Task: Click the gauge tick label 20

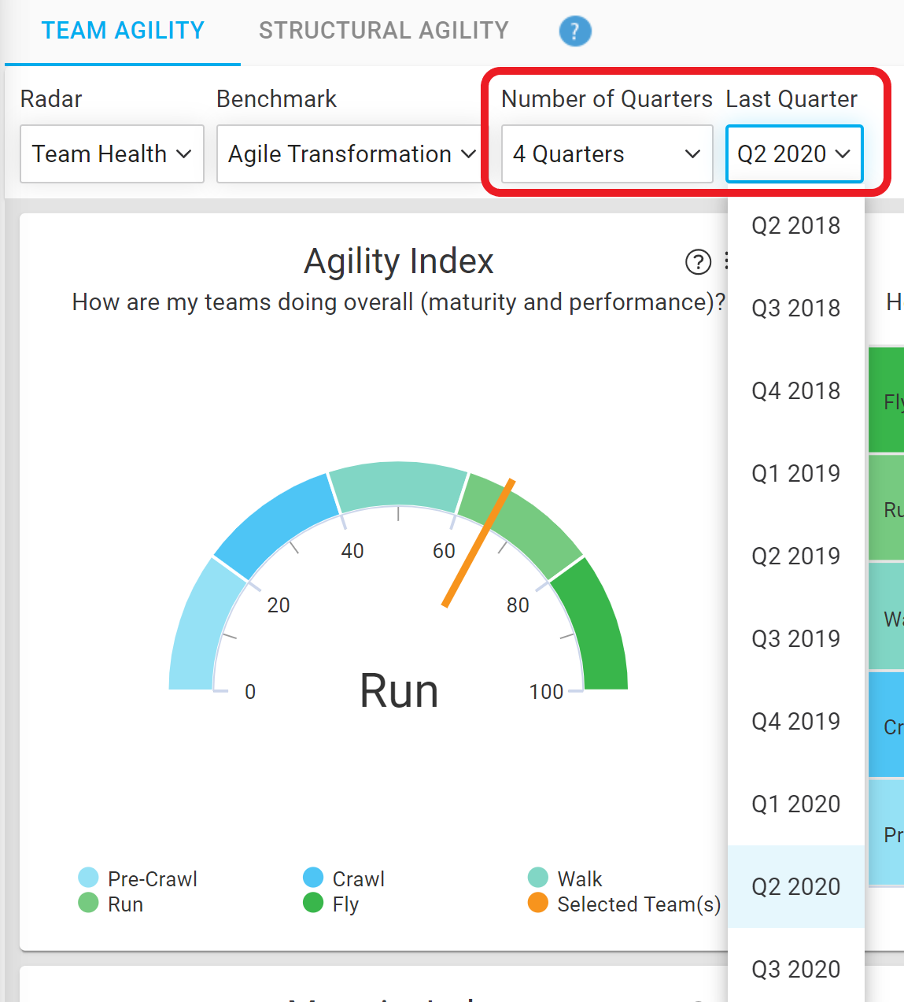Action: (x=279, y=605)
